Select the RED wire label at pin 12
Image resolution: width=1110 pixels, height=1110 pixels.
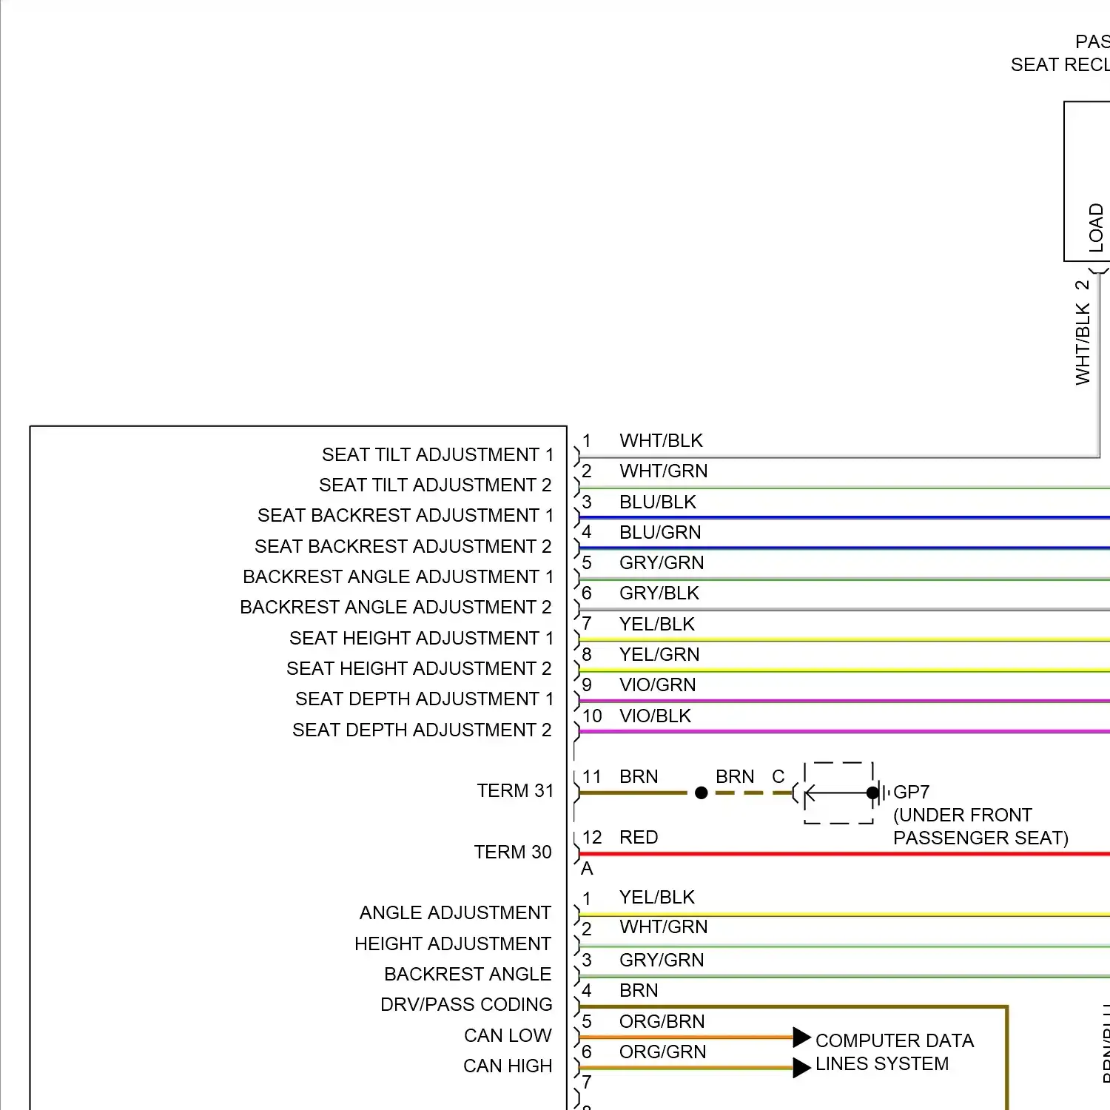tap(639, 837)
